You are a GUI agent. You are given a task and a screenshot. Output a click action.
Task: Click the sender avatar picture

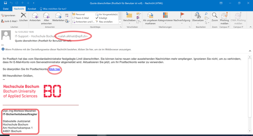[x=6, y=35]
